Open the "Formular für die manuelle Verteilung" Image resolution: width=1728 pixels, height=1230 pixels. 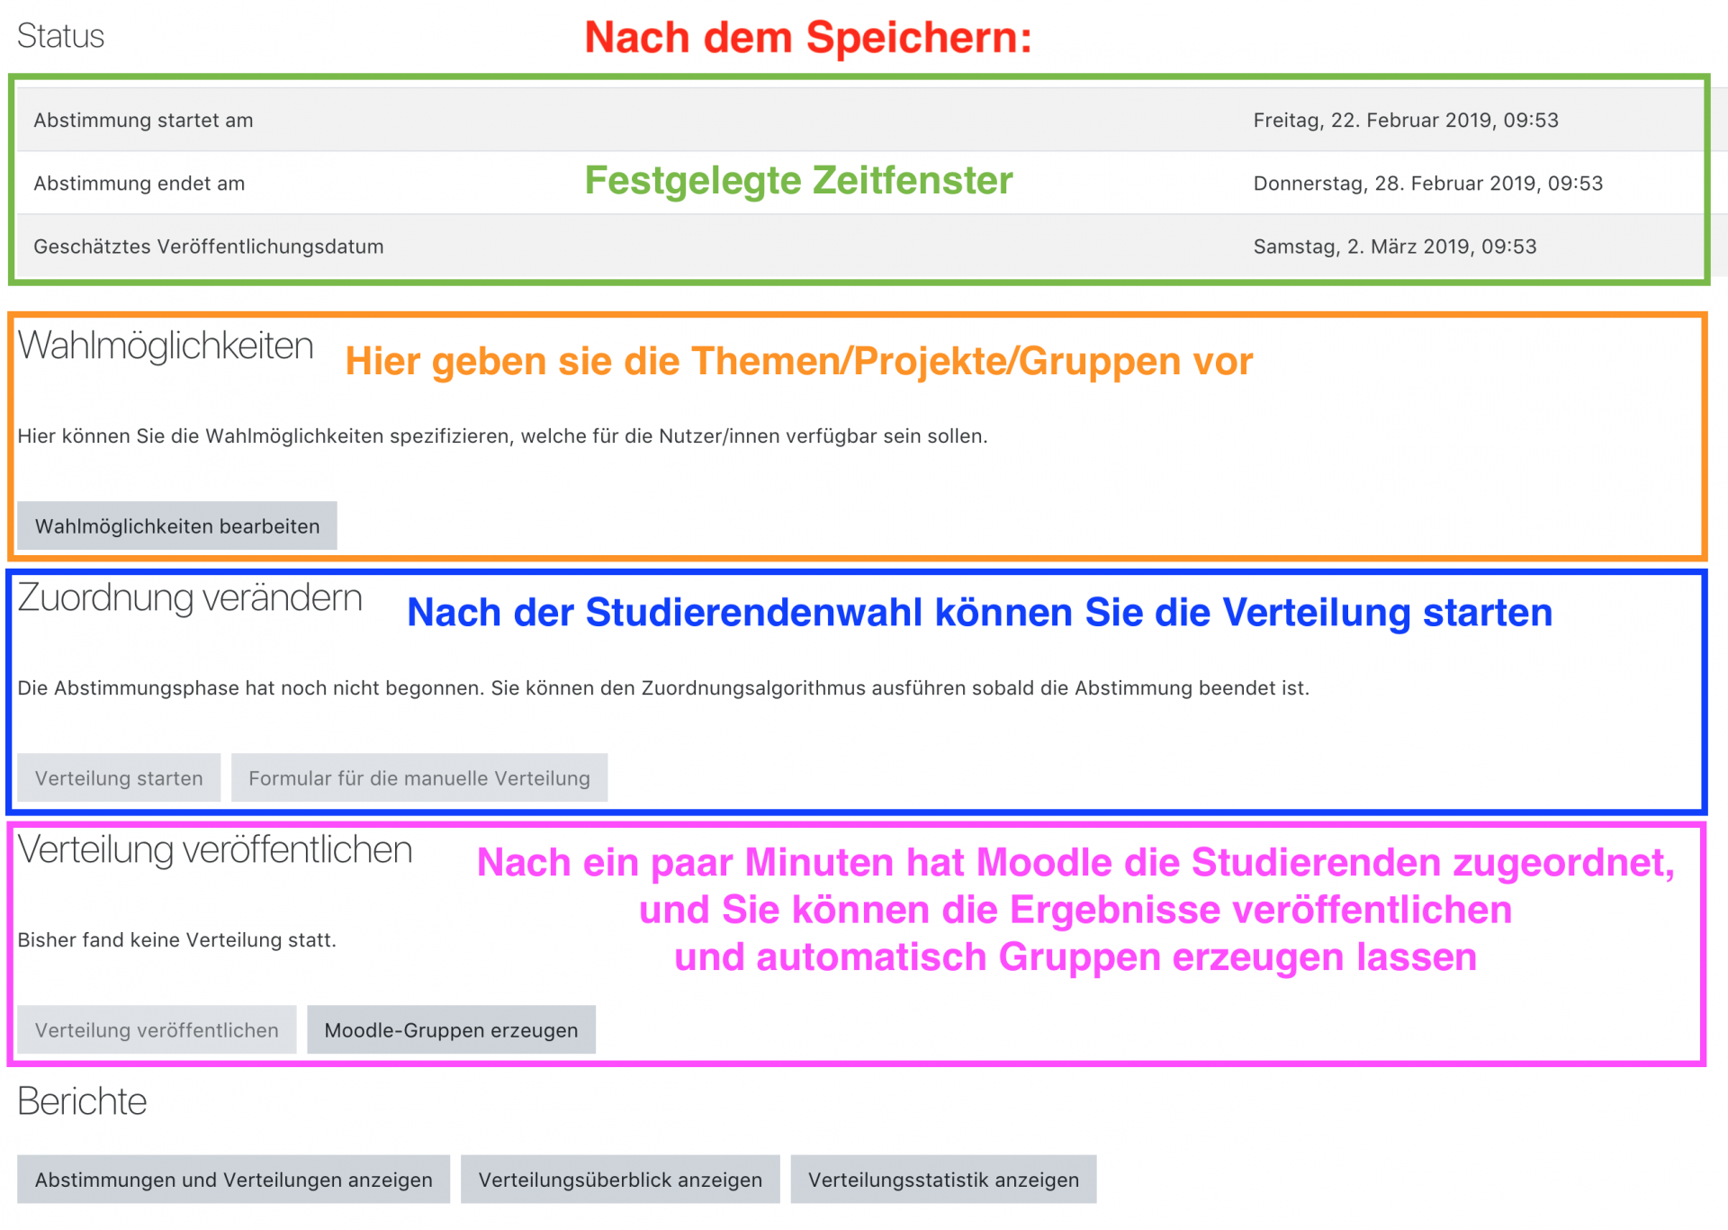[x=419, y=777]
